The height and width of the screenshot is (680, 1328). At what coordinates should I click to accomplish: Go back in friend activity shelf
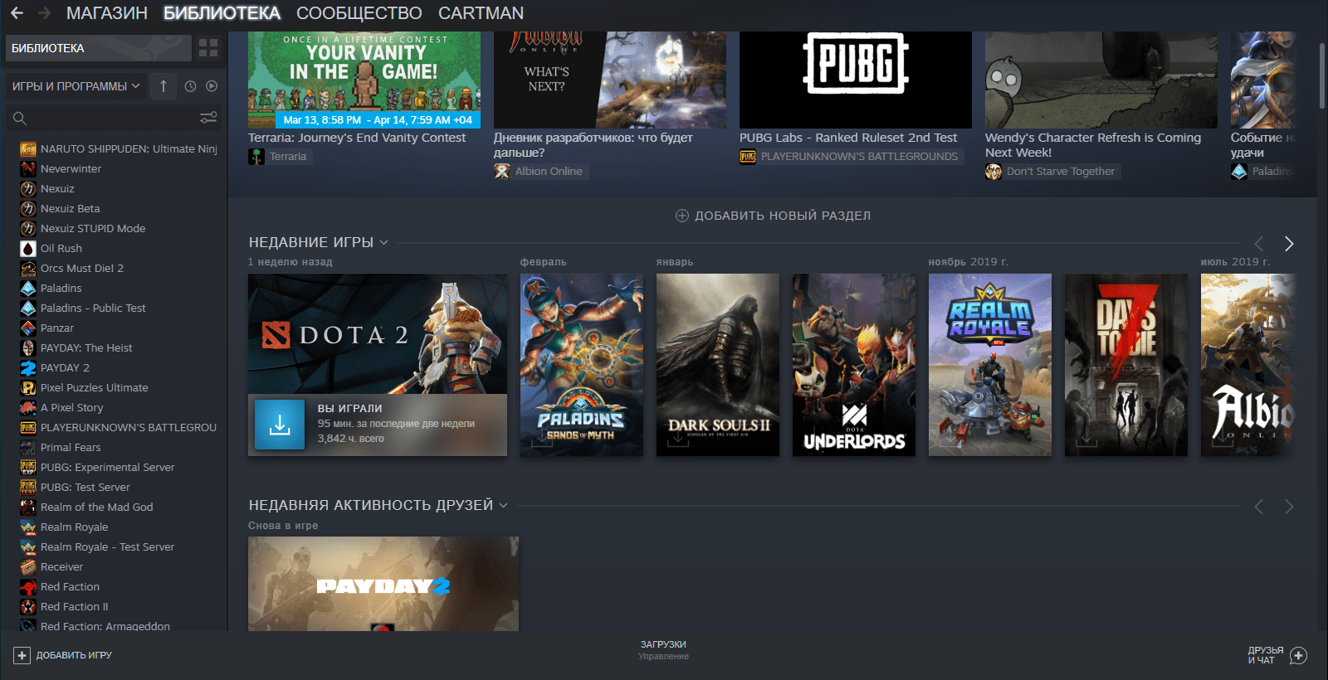(x=1259, y=507)
